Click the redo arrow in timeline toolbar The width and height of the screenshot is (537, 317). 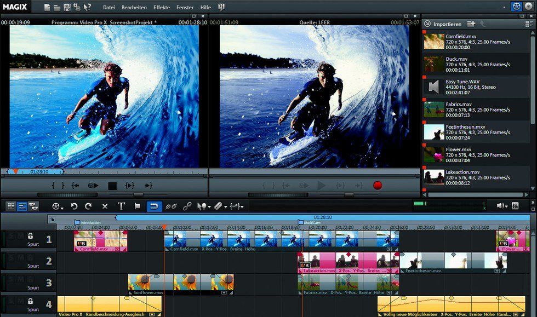pos(88,206)
